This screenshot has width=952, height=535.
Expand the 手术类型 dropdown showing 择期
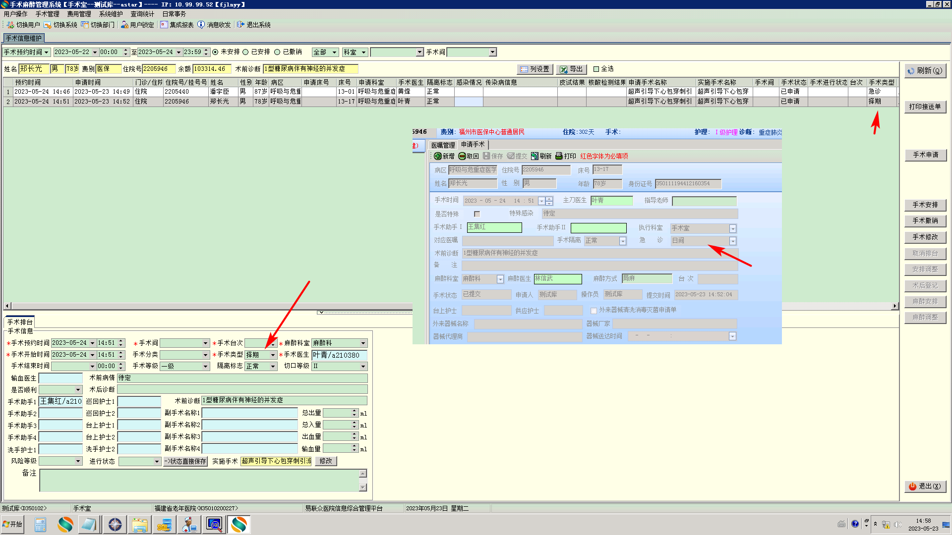point(273,355)
